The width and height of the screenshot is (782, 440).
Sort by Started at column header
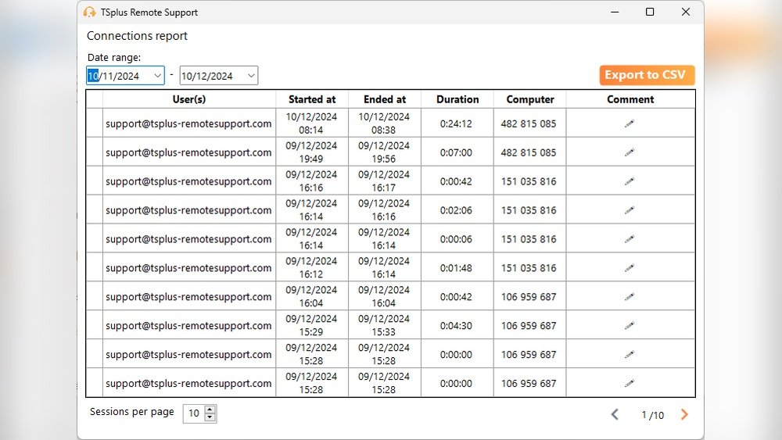click(312, 99)
